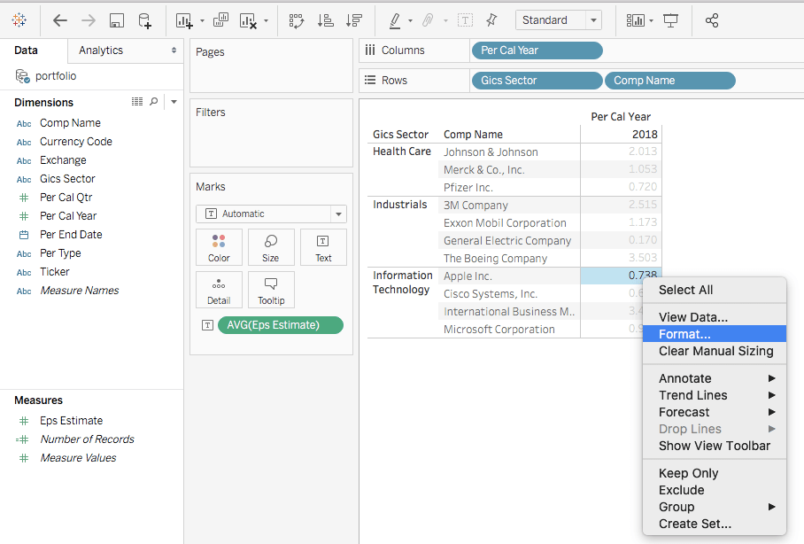Select the Per End Date dimension field
The image size is (804, 544).
[x=71, y=235]
